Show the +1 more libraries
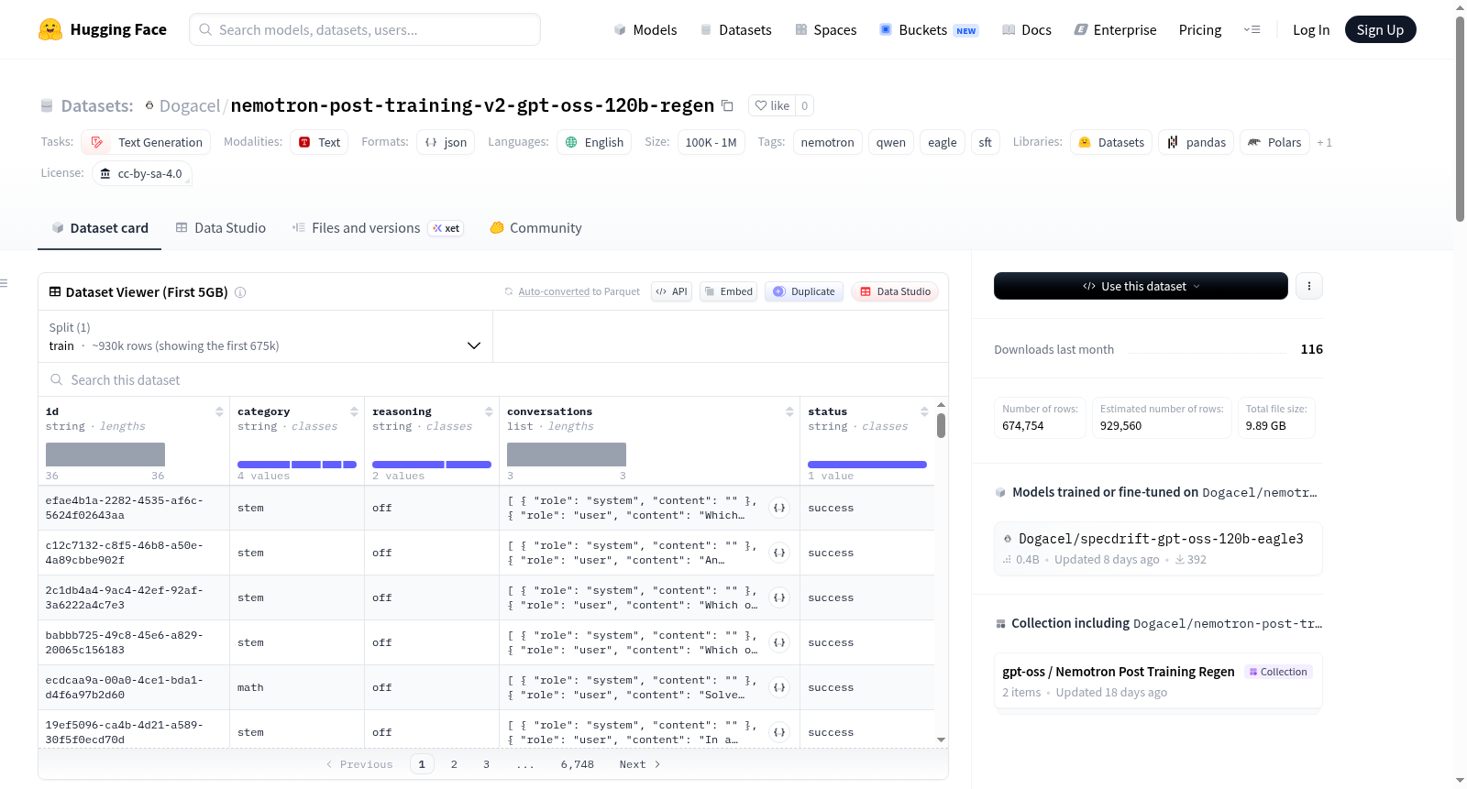 click(x=1324, y=142)
